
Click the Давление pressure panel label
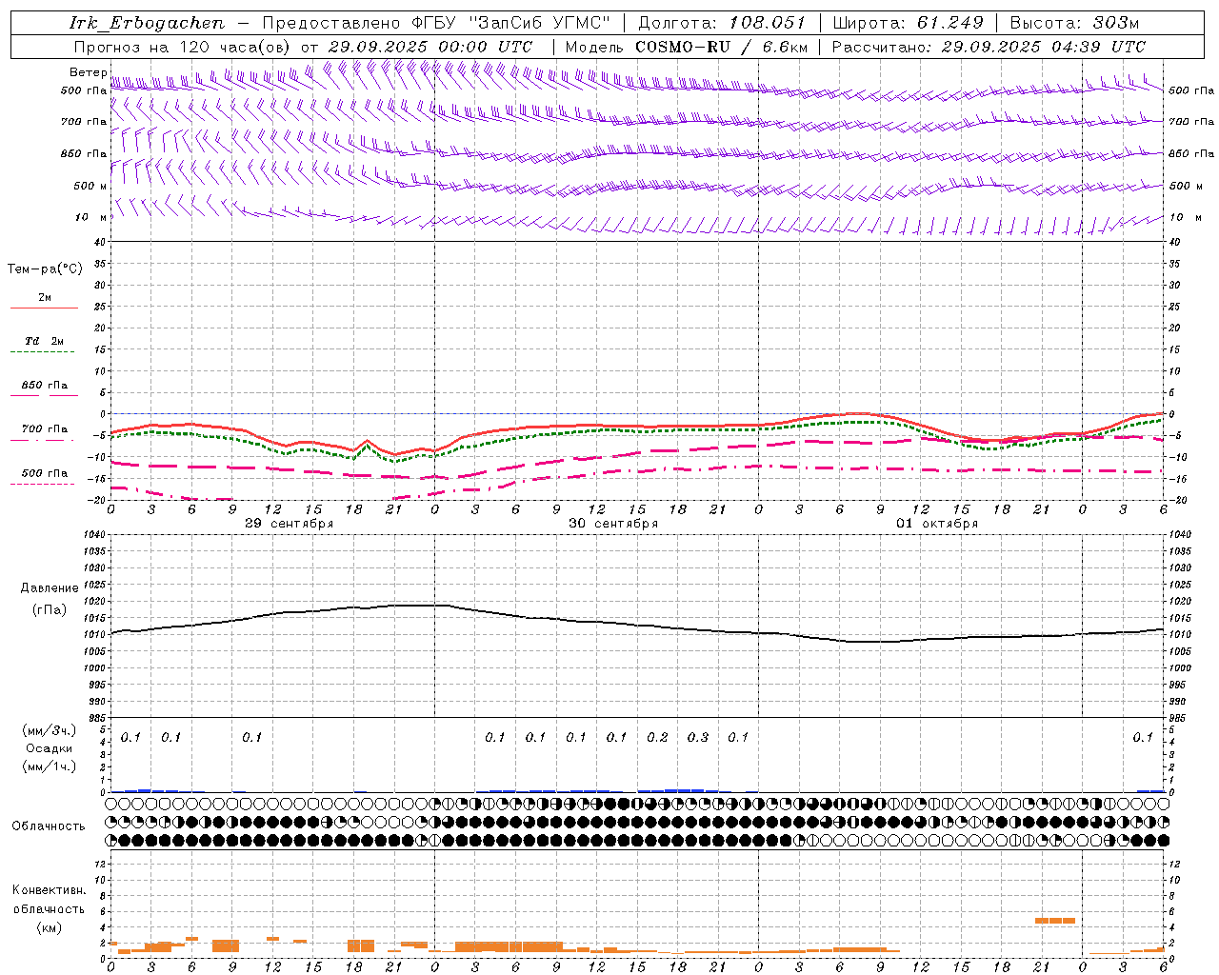pos(50,588)
